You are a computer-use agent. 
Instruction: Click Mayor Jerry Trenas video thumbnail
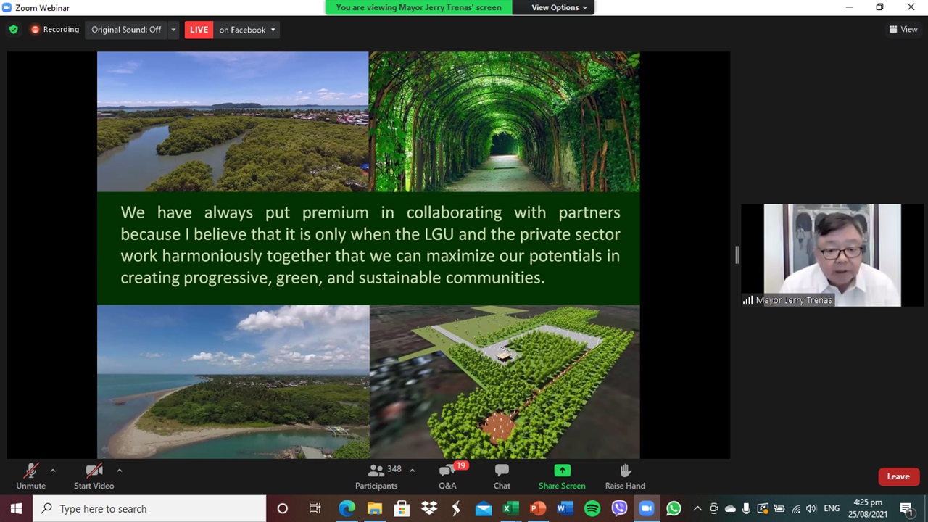click(x=832, y=254)
